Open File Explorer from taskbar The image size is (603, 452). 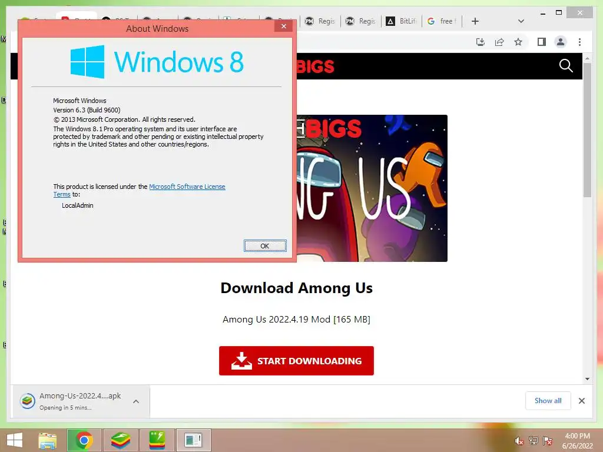[x=48, y=440]
